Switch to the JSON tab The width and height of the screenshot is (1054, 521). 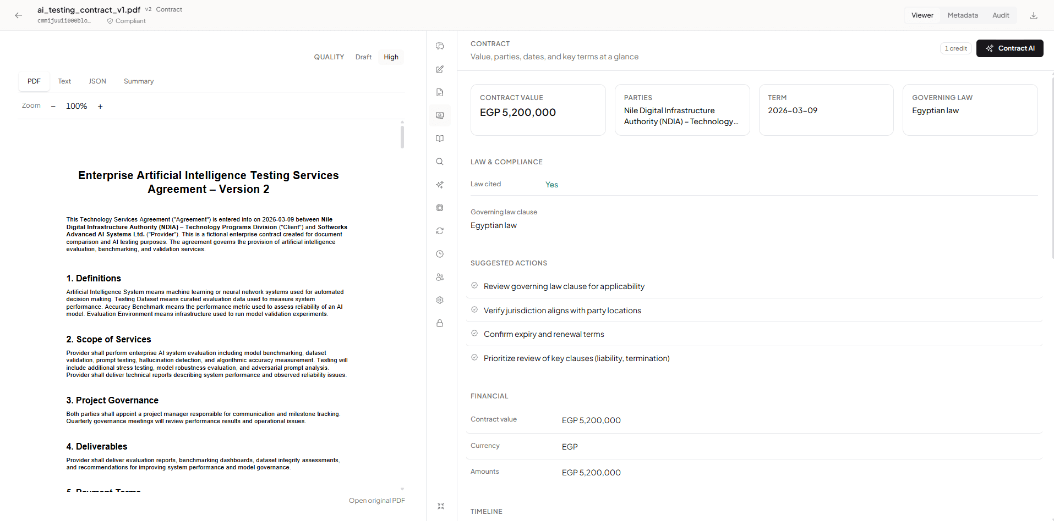point(97,81)
